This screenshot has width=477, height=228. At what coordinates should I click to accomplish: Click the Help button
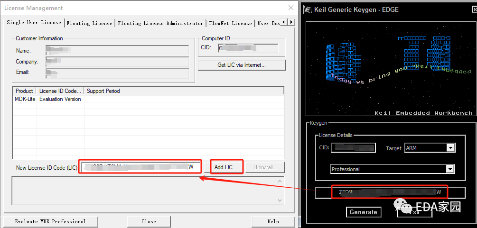pyautogui.click(x=273, y=221)
